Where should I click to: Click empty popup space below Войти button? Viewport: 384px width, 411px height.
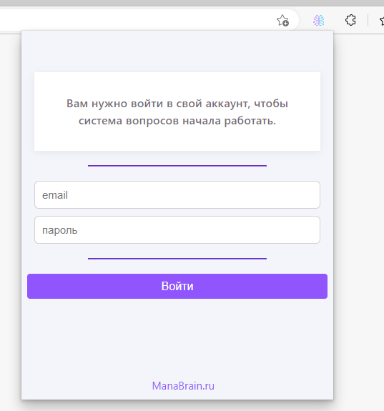(177, 338)
